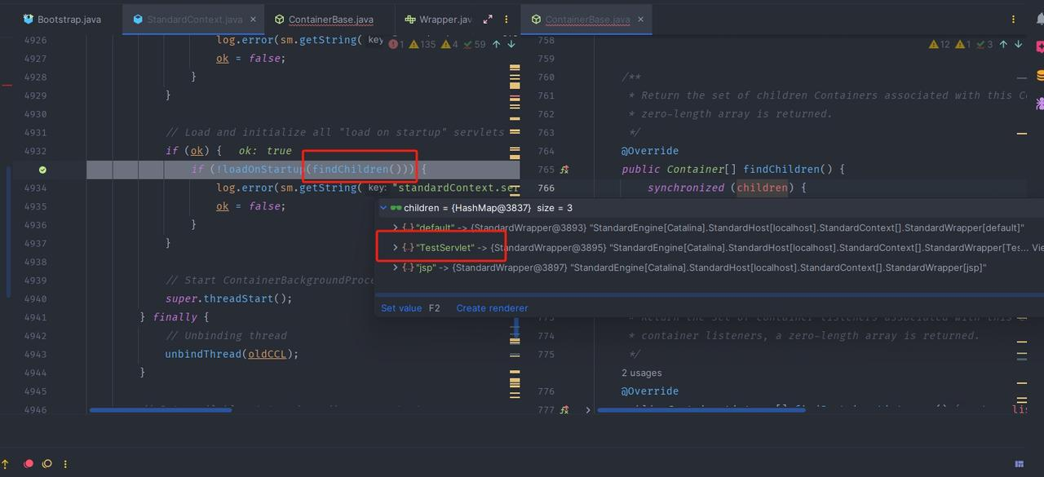Click the Create renderer link
1044x477 pixels.
pos(492,308)
